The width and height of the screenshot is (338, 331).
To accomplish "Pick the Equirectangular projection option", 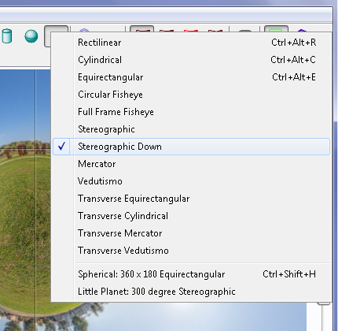I will coord(191,77).
